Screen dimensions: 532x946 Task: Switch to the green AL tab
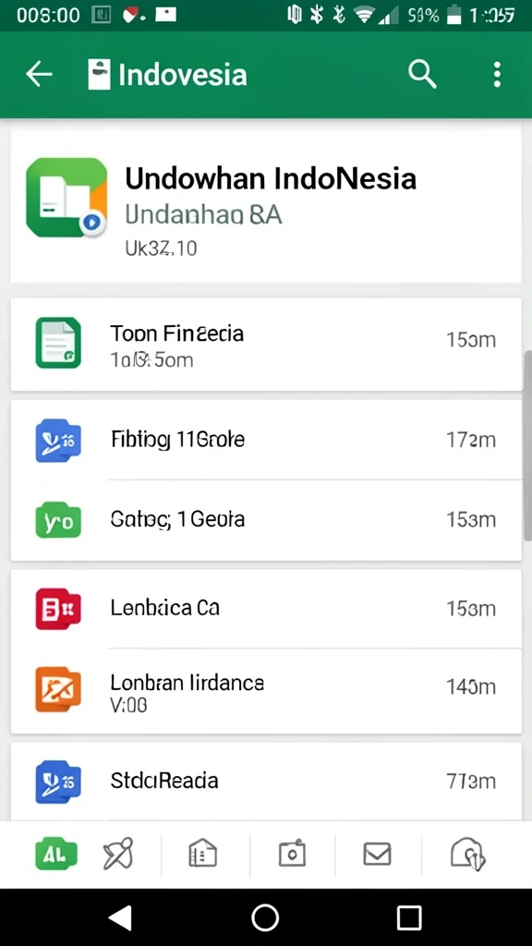click(x=56, y=854)
